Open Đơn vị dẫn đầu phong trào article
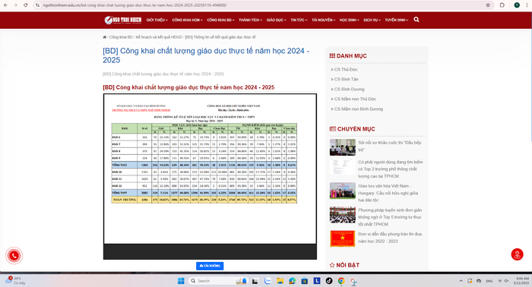The image size is (532, 287). pos(390,238)
